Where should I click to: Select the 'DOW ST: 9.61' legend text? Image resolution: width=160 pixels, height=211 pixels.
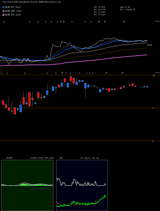pyautogui.click(x=12, y=7)
